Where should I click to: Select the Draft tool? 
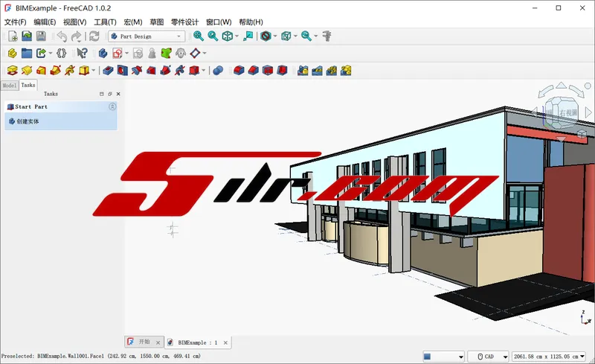click(x=268, y=70)
